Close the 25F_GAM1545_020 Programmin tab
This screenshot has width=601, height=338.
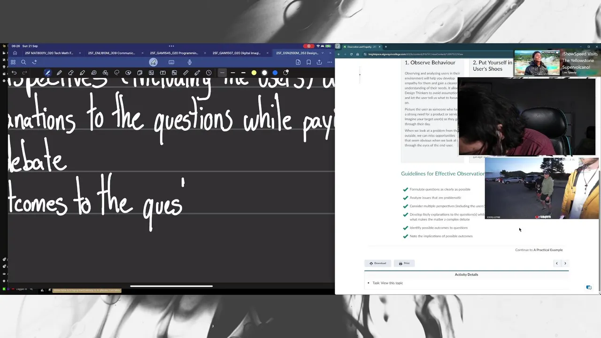pos(205,53)
